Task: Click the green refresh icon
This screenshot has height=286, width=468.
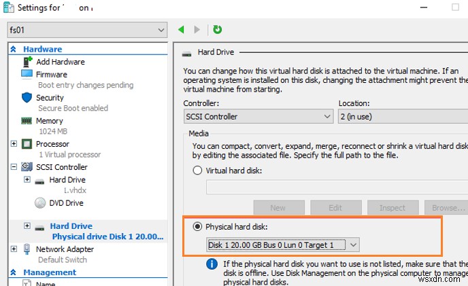Action: tap(217, 29)
